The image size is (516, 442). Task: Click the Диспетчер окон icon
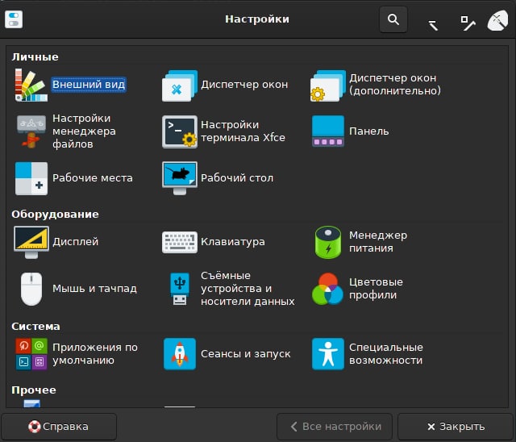pyautogui.click(x=180, y=85)
